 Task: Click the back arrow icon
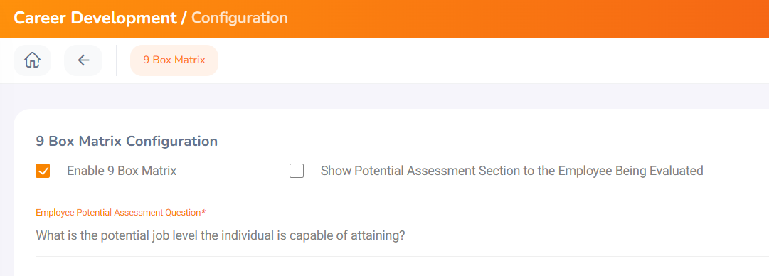83,60
